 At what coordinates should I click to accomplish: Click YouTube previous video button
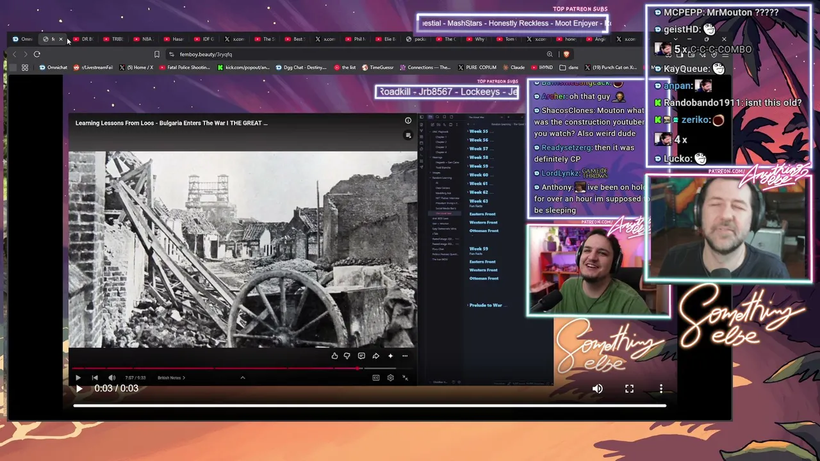[x=95, y=378]
